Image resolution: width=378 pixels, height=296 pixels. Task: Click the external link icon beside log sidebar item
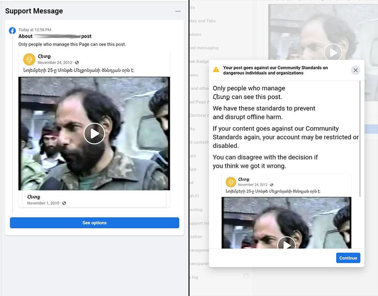coord(246,276)
